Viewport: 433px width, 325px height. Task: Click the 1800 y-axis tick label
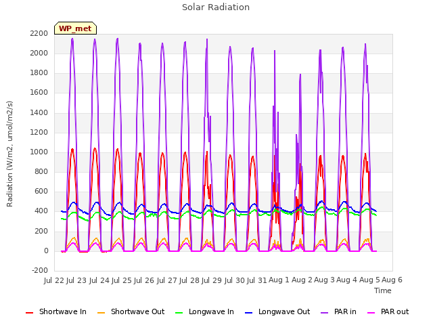(39, 73)
